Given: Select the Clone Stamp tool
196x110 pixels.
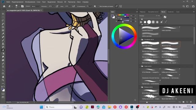Looking at the screenshot, I should click(x=3, y=44).
